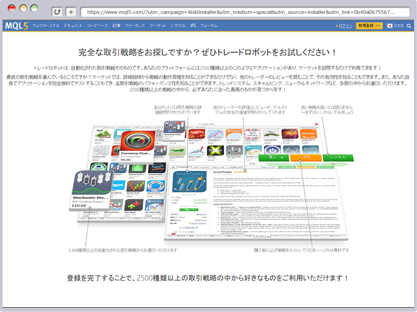Image resolution: width=417 pixels, height=312 pixels.
Task: Open the 日本語 language selector
Action: point(396,26)
